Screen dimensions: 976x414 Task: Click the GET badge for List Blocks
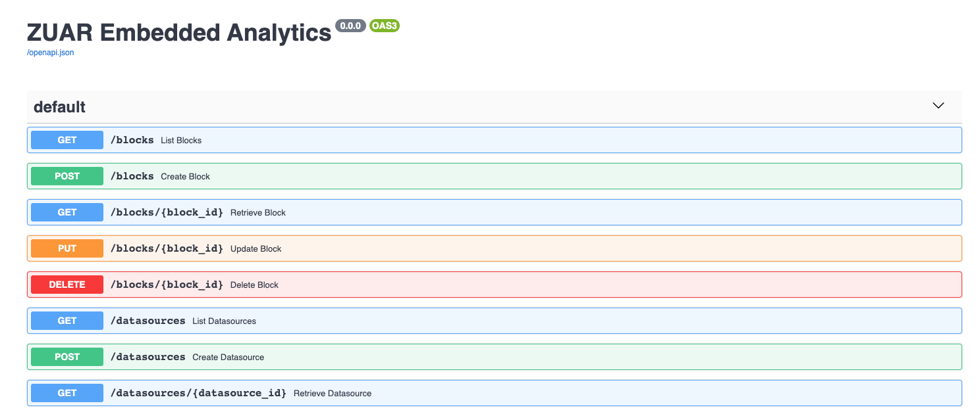(x=67, y=140)
